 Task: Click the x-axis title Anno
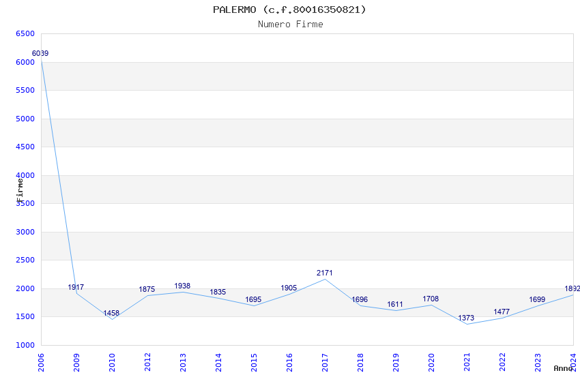coord(563,368)
